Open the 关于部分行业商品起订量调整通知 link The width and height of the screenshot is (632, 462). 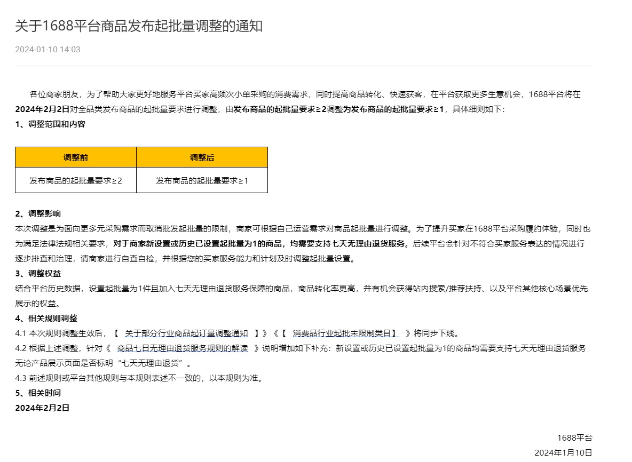[x=186, y=333]
